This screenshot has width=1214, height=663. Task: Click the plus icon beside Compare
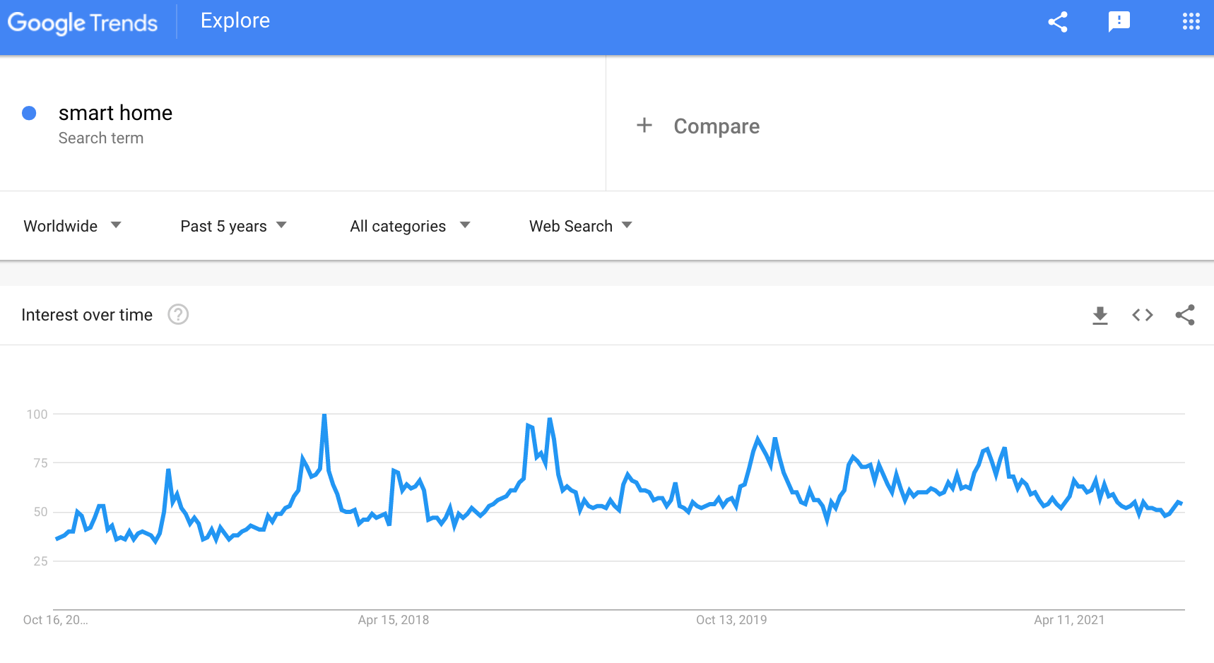point(644,126)
